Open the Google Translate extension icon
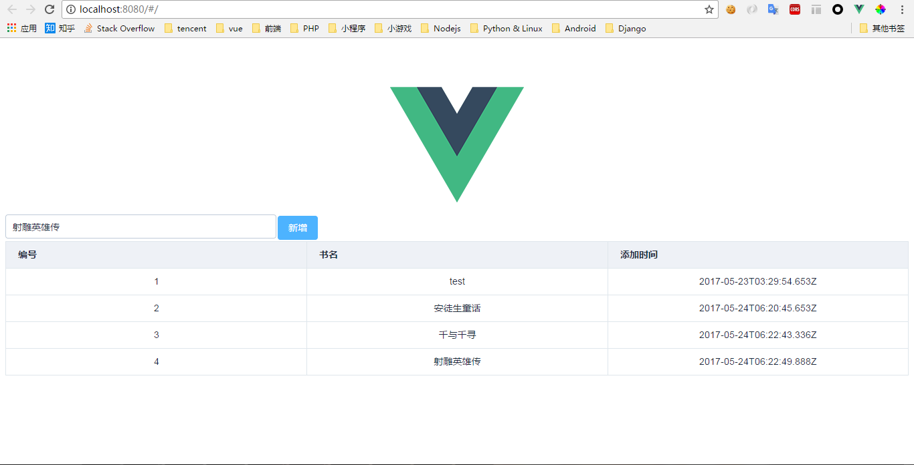Screen dimensions: 914x465 pos(773,9)
